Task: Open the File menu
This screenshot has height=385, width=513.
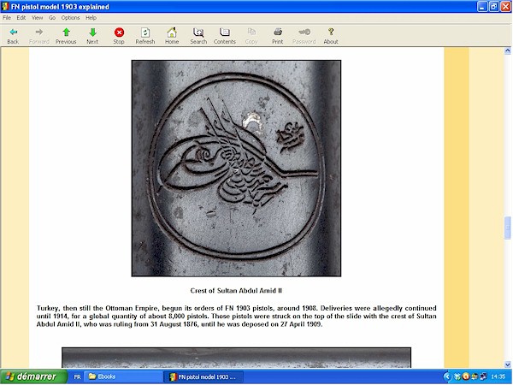Action: [7, 18]
